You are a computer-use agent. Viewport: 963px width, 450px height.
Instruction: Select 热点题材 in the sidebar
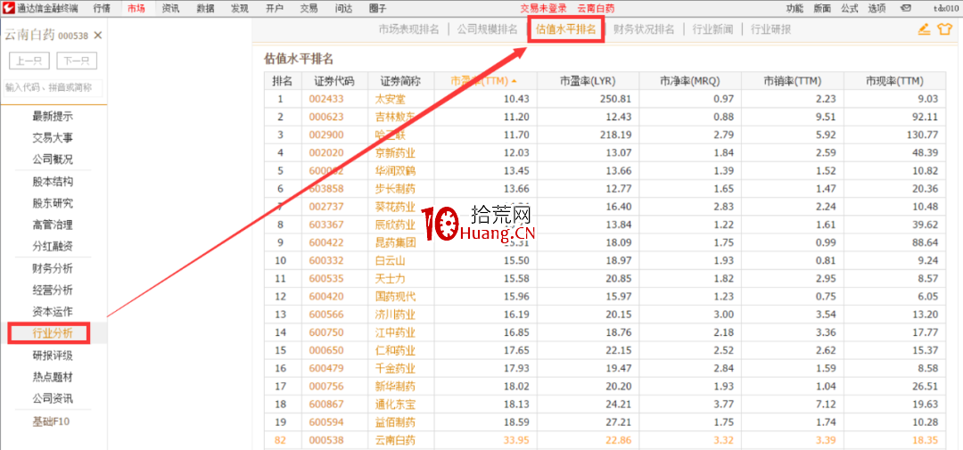(53, 377)
